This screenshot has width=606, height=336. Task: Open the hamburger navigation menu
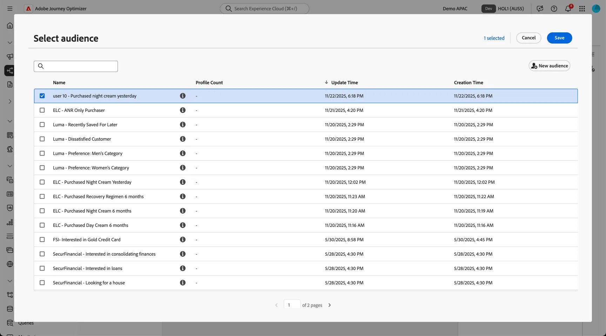coord(10,8)
